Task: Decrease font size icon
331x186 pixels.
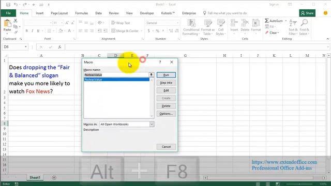Action: (x=72, y=23)
